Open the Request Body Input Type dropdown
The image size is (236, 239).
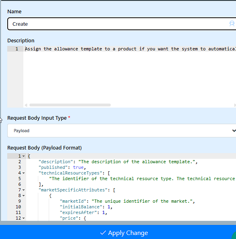122,131
